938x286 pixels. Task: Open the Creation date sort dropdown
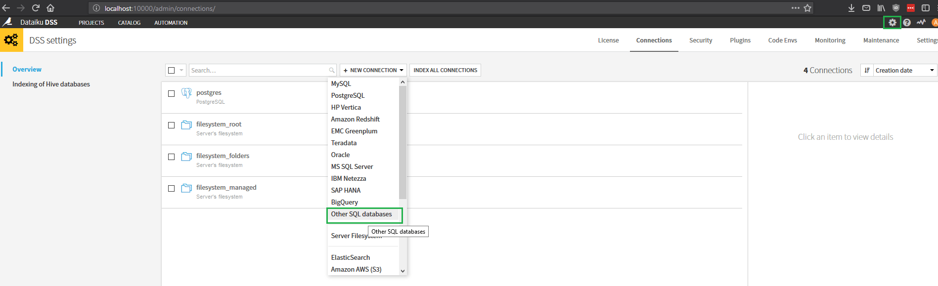click(905, 70)
